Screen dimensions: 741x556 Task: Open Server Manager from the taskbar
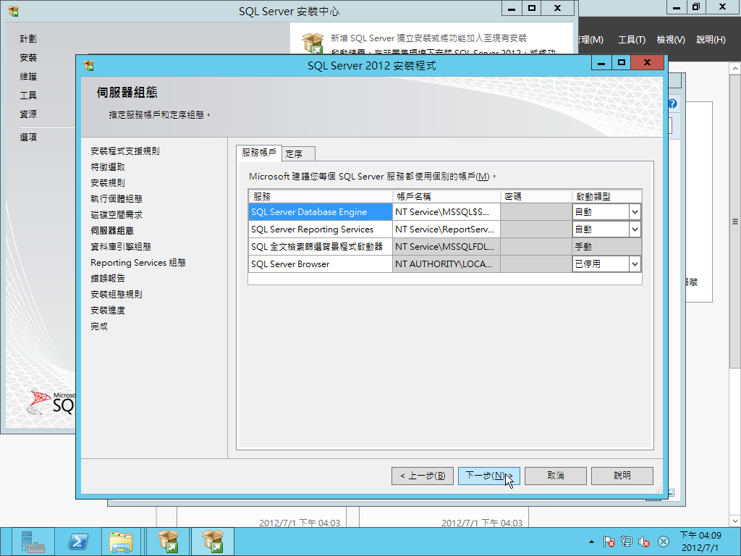click(33, 542)
